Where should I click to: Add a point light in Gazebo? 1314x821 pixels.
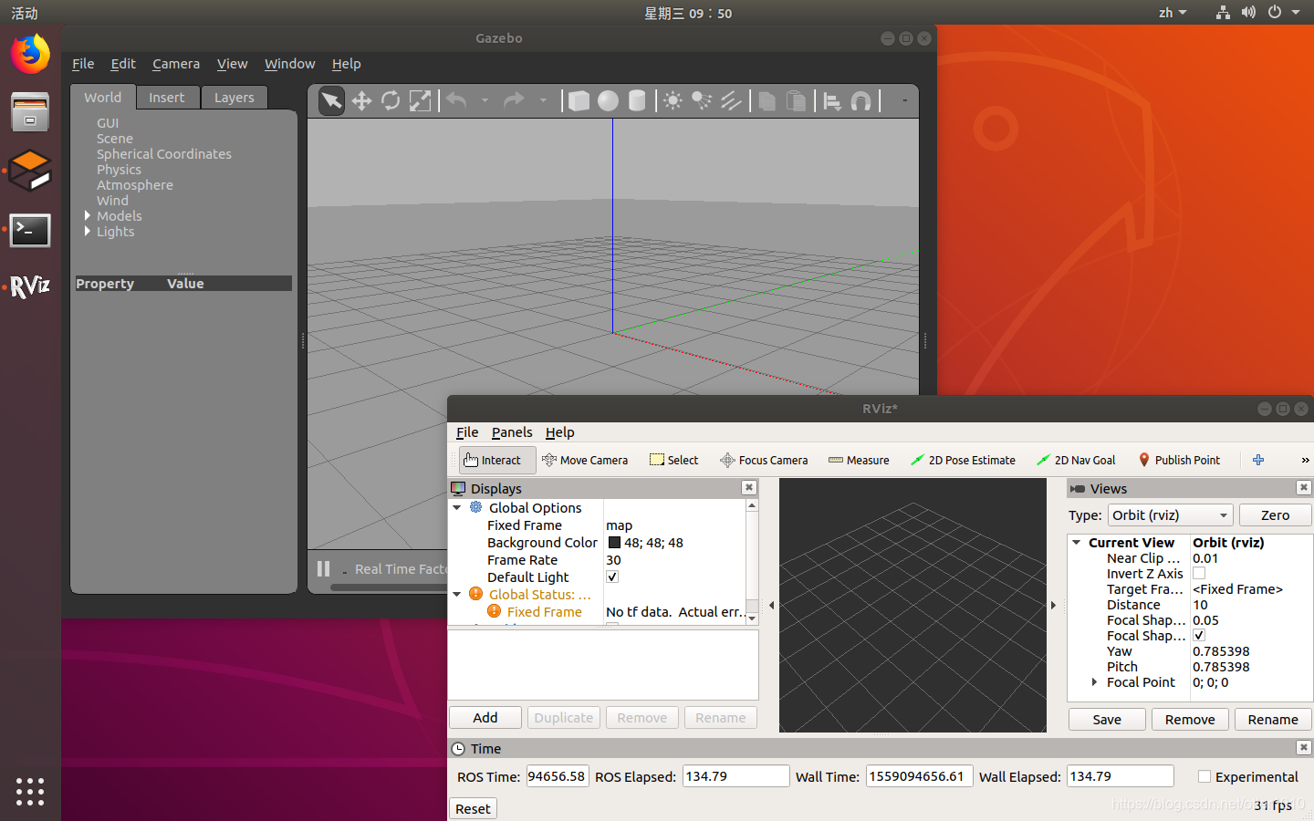(x=673, y=100)
